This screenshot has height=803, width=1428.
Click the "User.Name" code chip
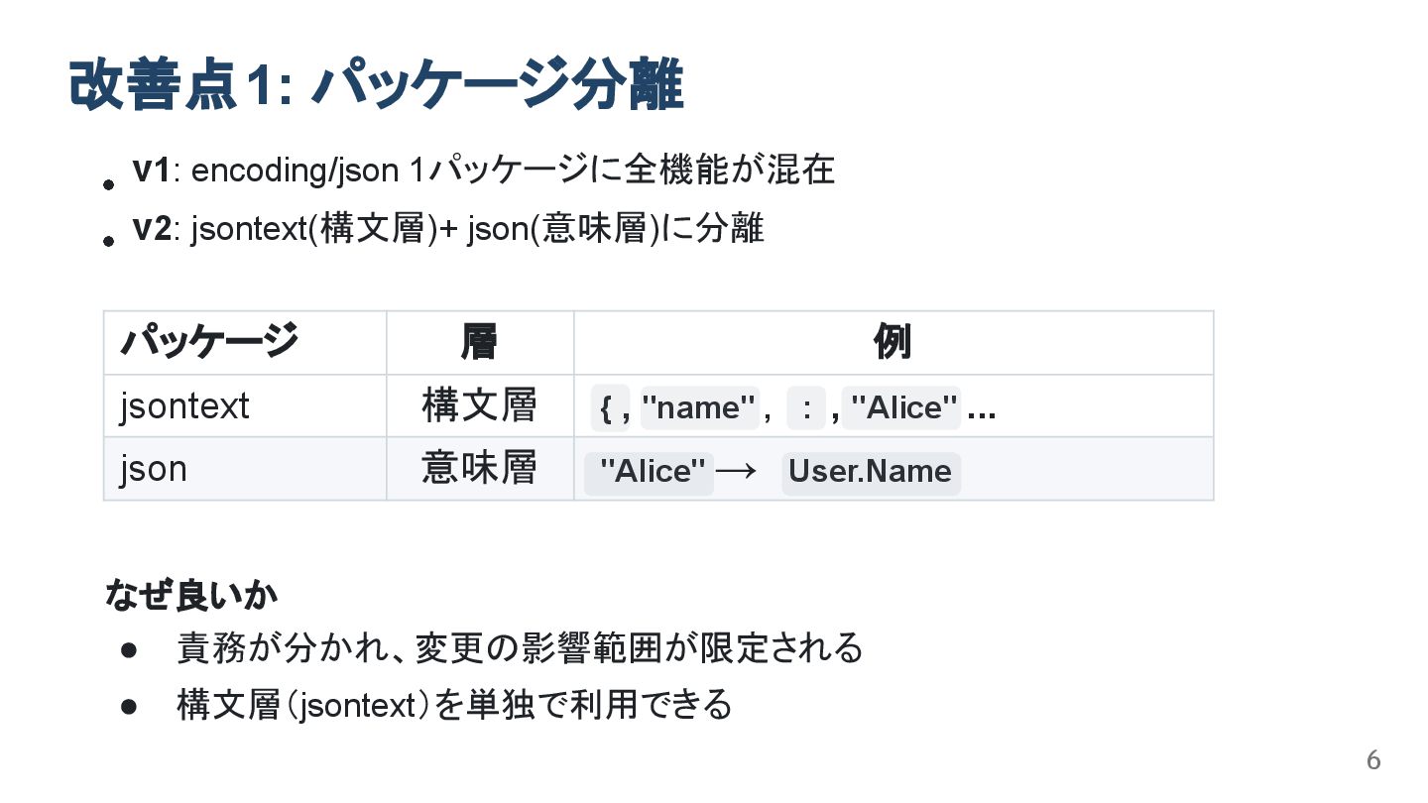(870, 472)
